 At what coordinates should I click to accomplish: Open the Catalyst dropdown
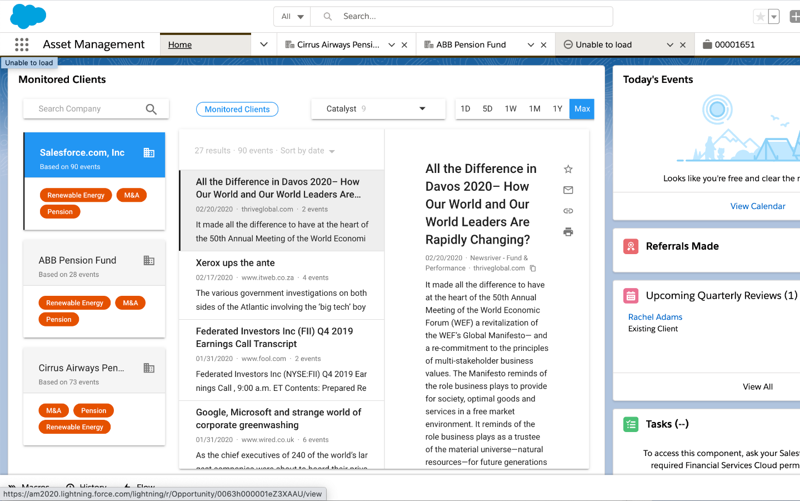(x=378, y=109)
